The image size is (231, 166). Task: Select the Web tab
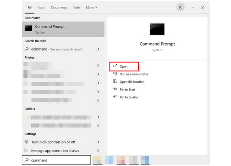(77, 8)
